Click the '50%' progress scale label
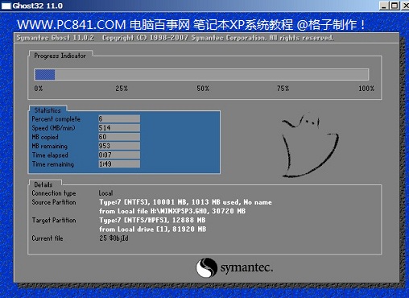This screenshot has width=409, height=298. 203,89
